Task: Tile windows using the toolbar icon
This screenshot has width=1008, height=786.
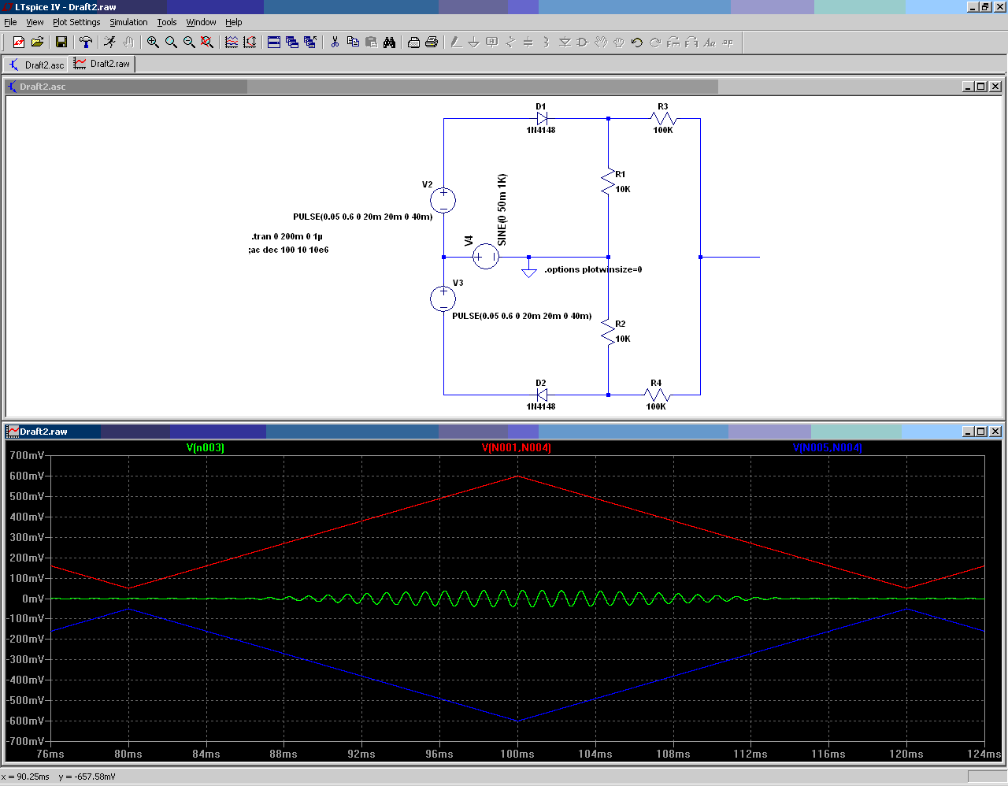Action: [x=274, y=43]
